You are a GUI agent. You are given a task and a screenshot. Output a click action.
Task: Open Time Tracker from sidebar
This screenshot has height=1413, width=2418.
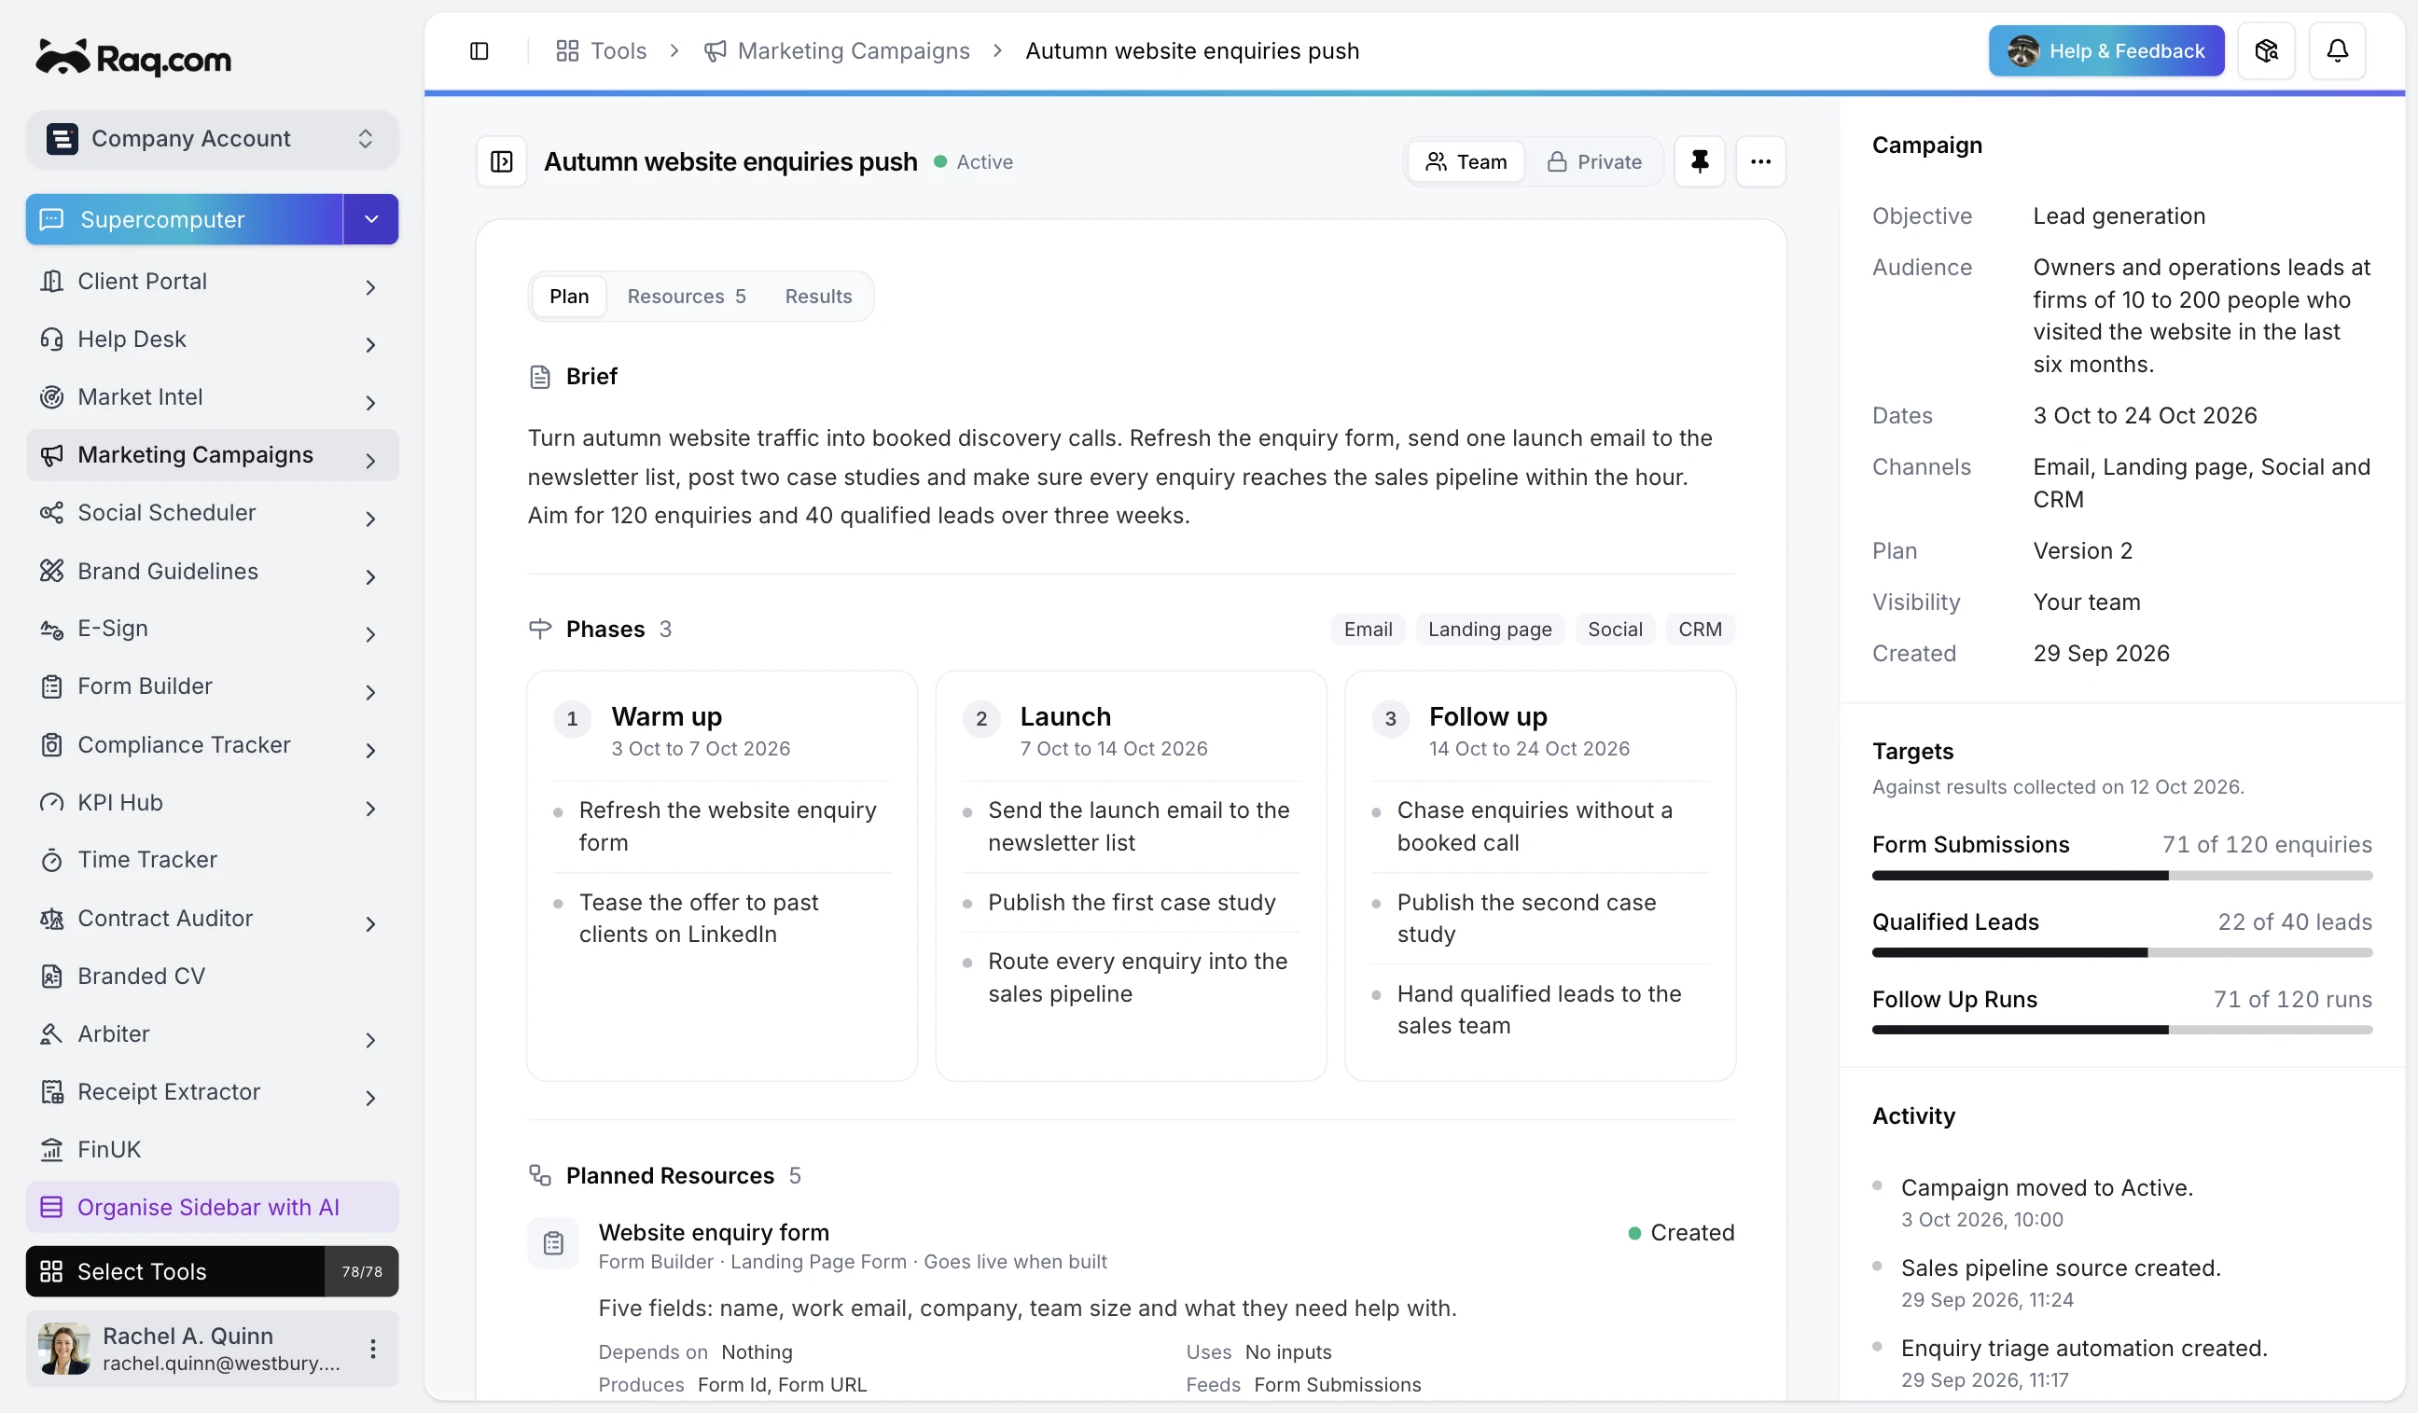tap(212, 860)
